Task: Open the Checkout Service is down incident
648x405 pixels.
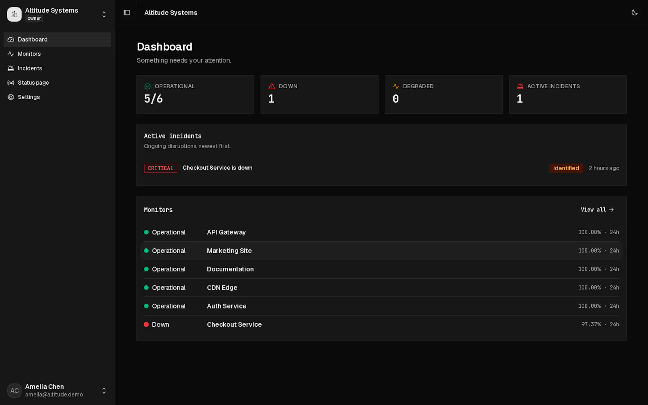Action: [x=217, y=168]
